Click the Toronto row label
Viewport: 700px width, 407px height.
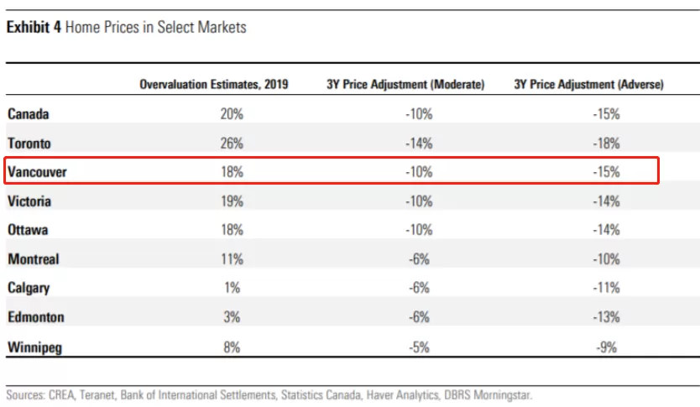pos(29,143)
